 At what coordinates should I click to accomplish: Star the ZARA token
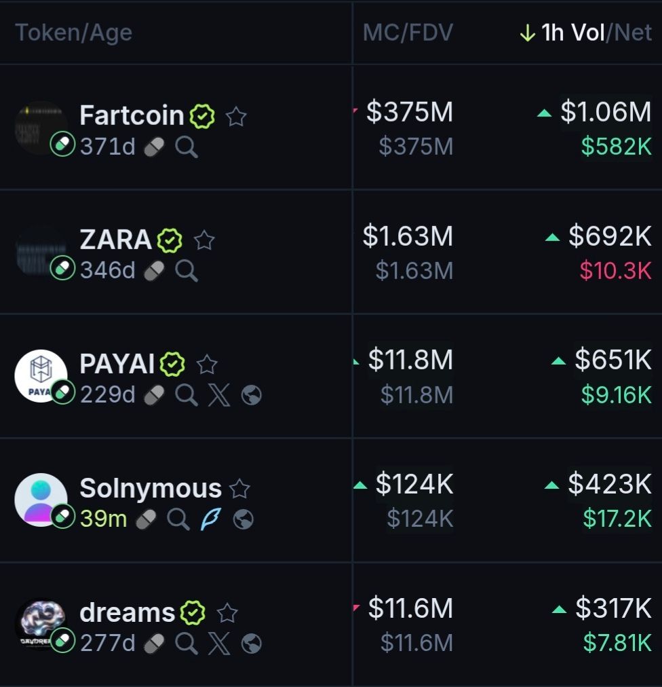coord(204,240)
